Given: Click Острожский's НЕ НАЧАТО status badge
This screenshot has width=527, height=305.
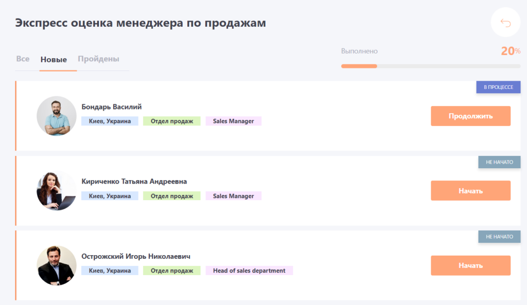Looking at the screenshot, I should click(x=499, y=237).
